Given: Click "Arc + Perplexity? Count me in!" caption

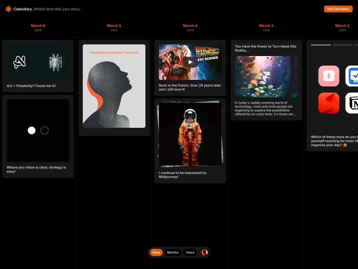Looking at the screenshot, I should coord(31,86).
